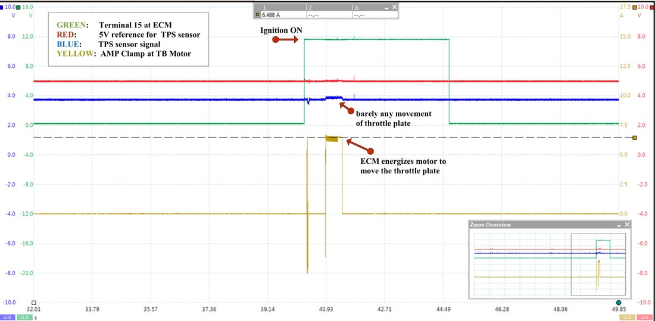Image resolution: width=655 pixels, height=321 pixels.
Task: Click the 32.01 time axis label
Action: point(33,310)
